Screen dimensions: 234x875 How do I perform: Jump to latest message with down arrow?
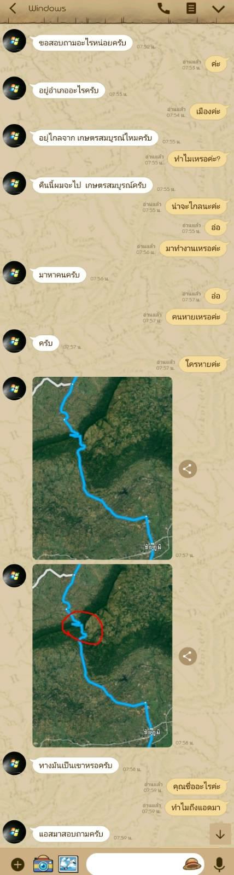220,835
